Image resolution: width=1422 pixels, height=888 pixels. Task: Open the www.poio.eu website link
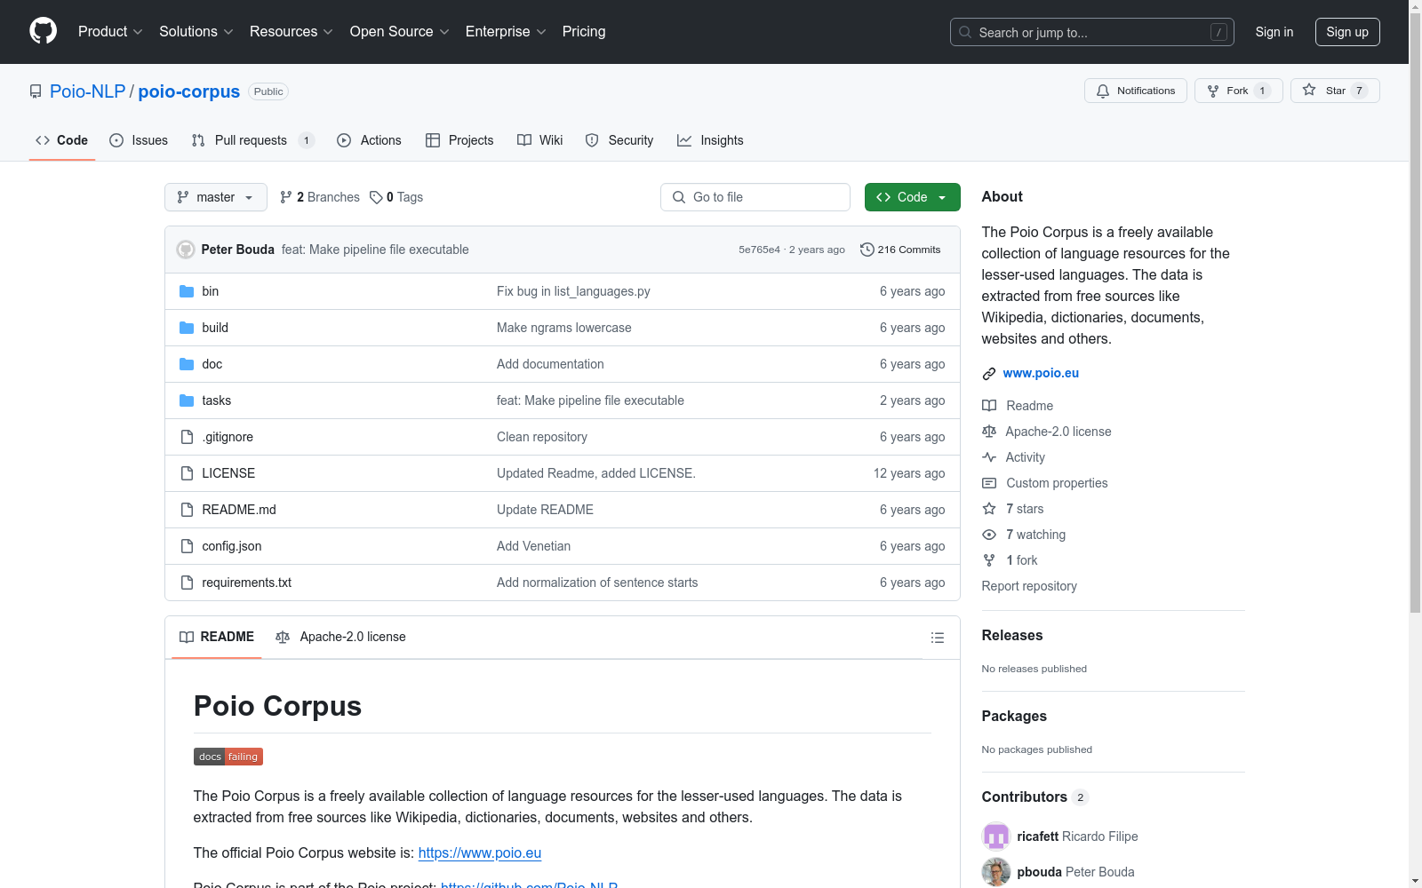[x=1041, y=373]
